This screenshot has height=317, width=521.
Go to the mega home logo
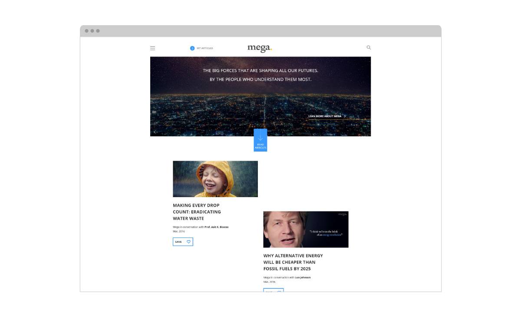click(260, 48)
